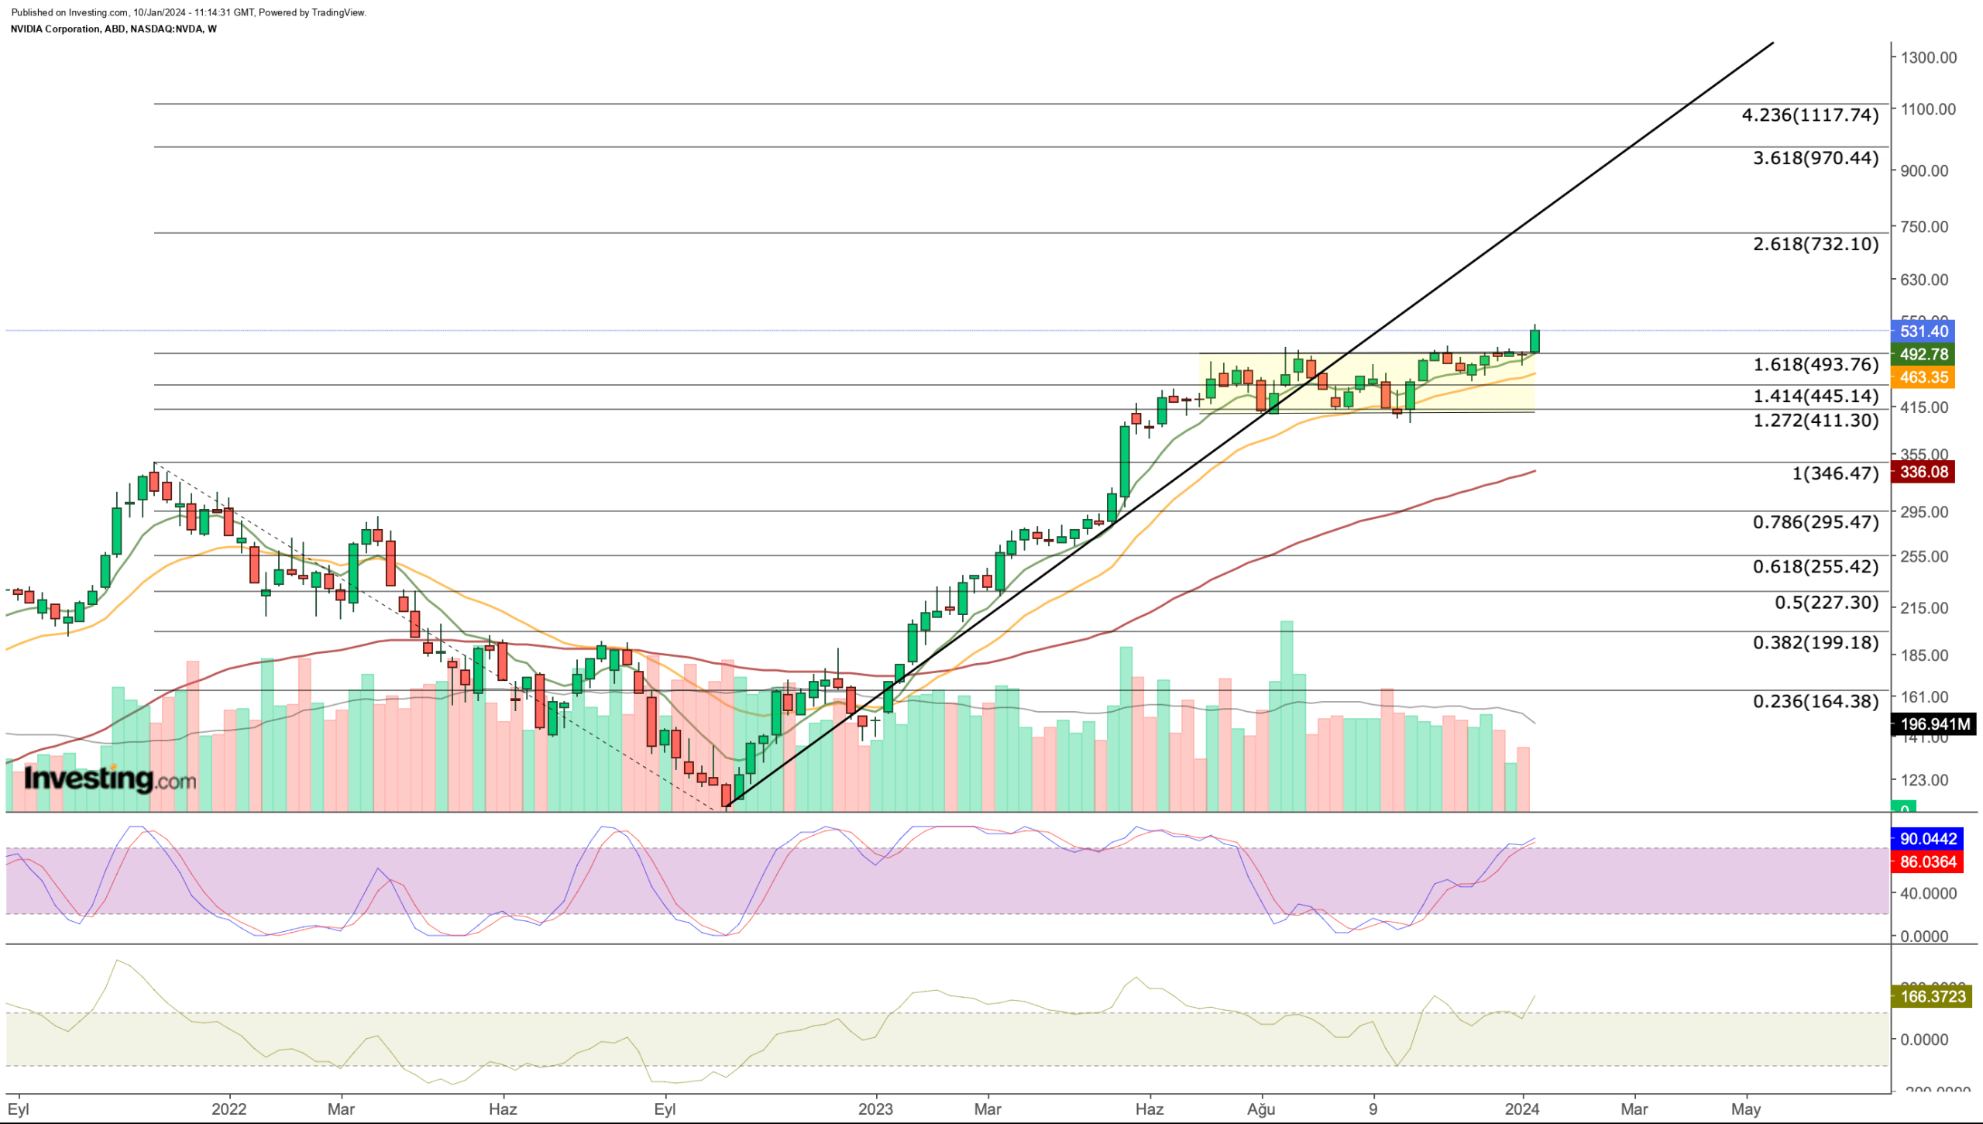Click the 1300.00 price axis label
This screenshot has height=1124, width=1983.
(x=1928, y=57)
